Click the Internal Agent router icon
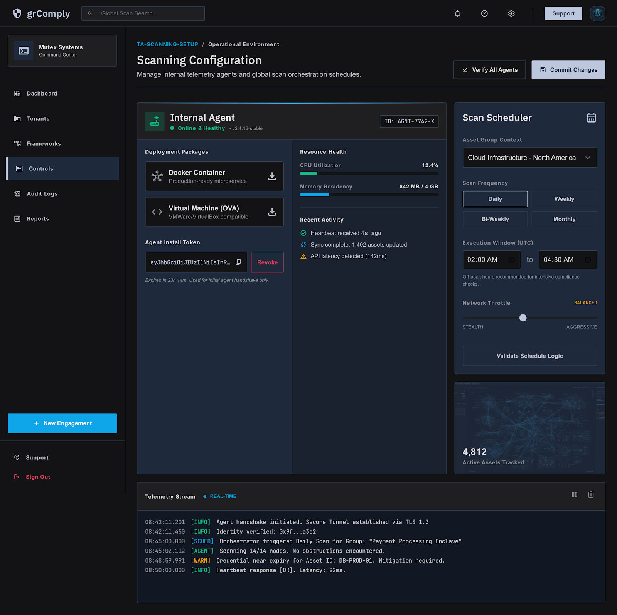Image resolution: width=617 pixels, height=615 pixels. pyautogui.click(x=155, y=121)
